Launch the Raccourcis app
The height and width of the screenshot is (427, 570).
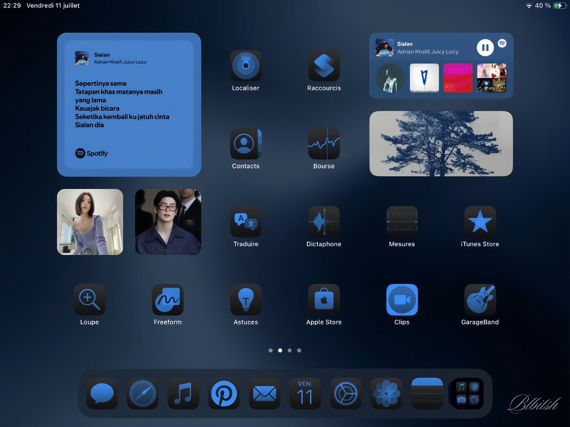[324, 66]
